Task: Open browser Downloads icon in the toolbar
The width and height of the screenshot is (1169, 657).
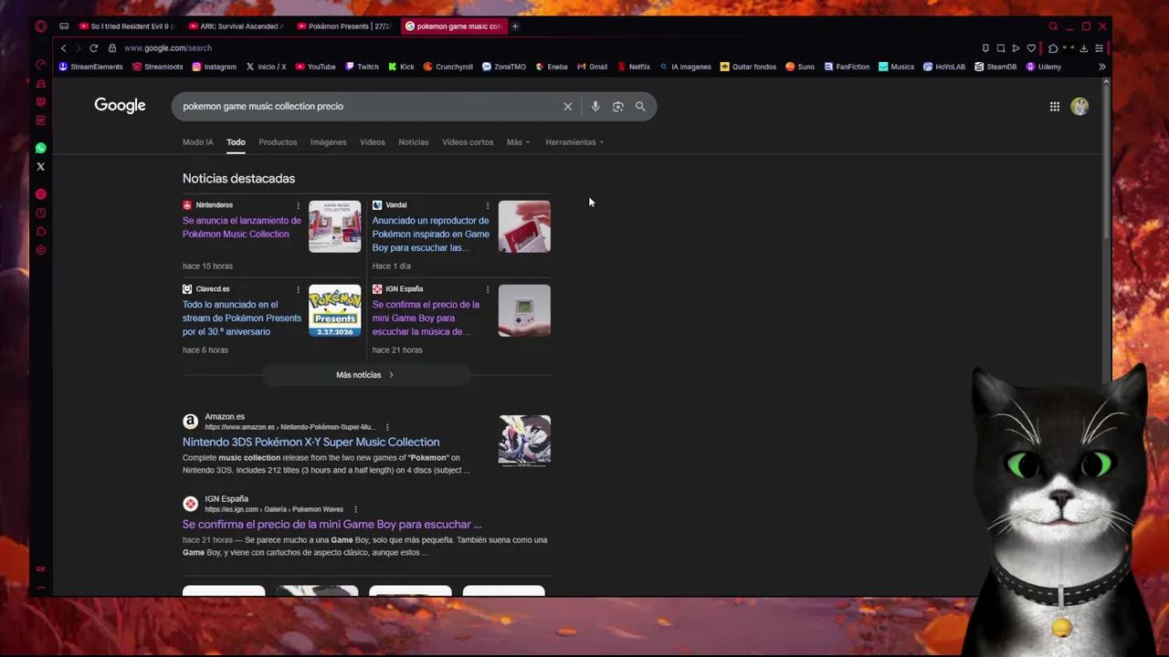Action: pyautogui.click(x=1083, y=48)
